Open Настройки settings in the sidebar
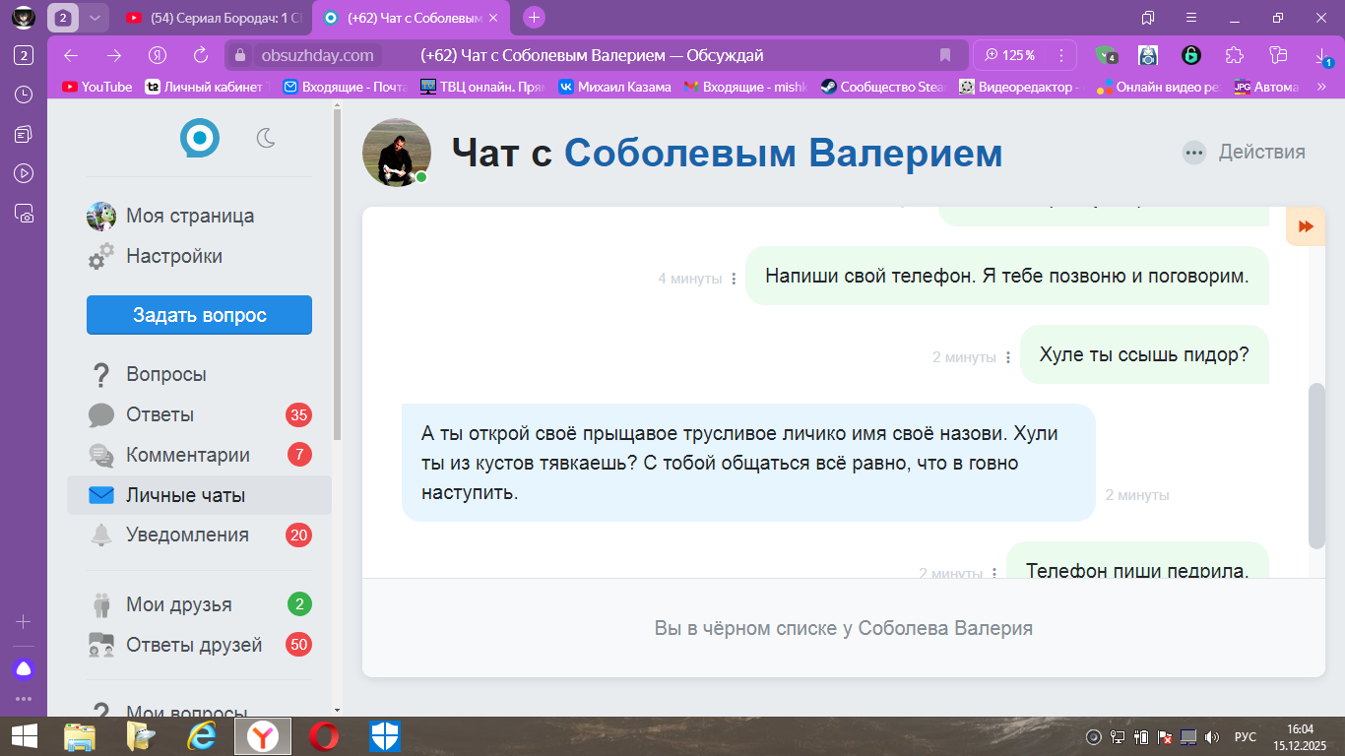1345x756 pixels. click(x=173, y=256)
